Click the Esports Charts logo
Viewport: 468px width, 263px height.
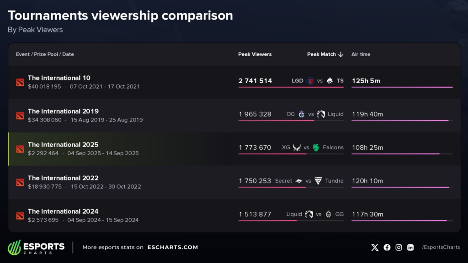(36, 247)
